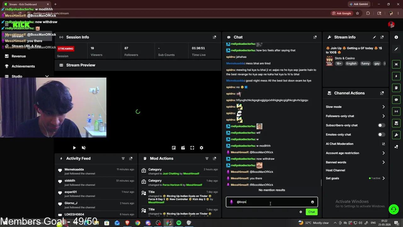This screenshot has width=403, height=227.
Task: Play the stream preview
Action: 74,148
